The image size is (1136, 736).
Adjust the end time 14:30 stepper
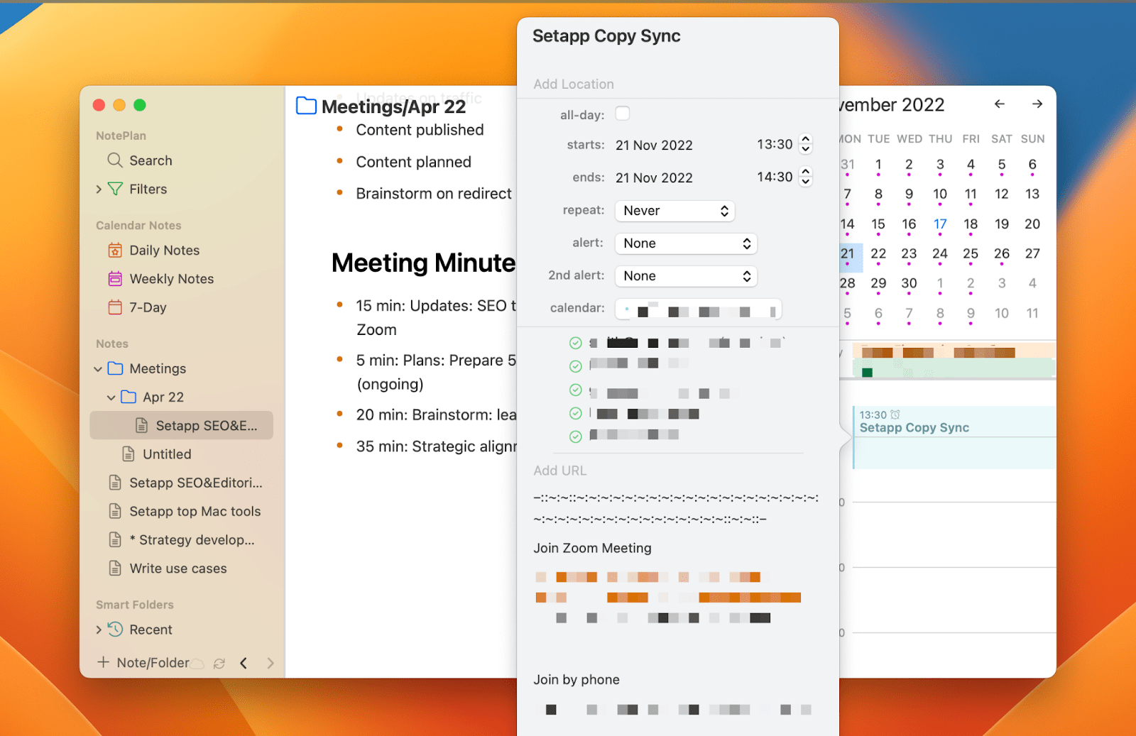point(805,176)
